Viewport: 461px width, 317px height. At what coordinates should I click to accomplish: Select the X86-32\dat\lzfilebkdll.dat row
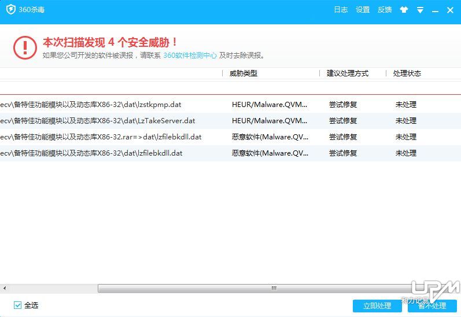click(x=230, y=153)
